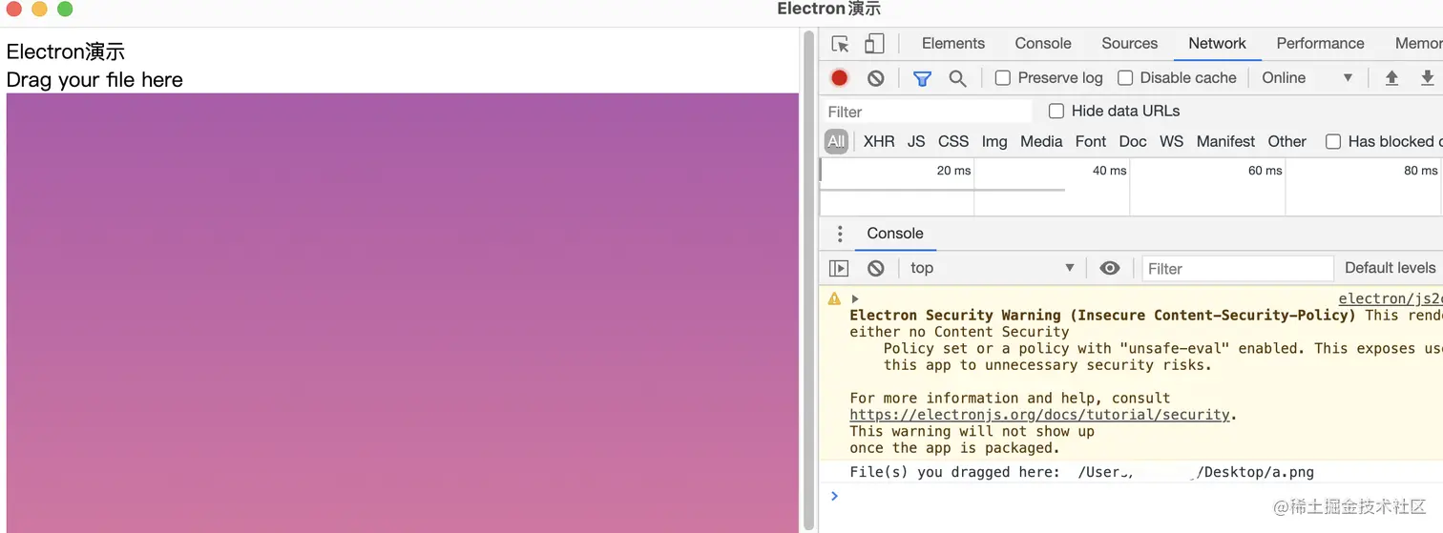This screenshot has width=1443, height=533.
Task: Click the "Electron演示" page heading text
Action: tap(66, 51)
